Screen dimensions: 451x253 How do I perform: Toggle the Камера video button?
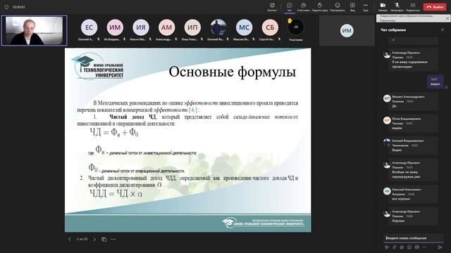click(x=383, y=7)
